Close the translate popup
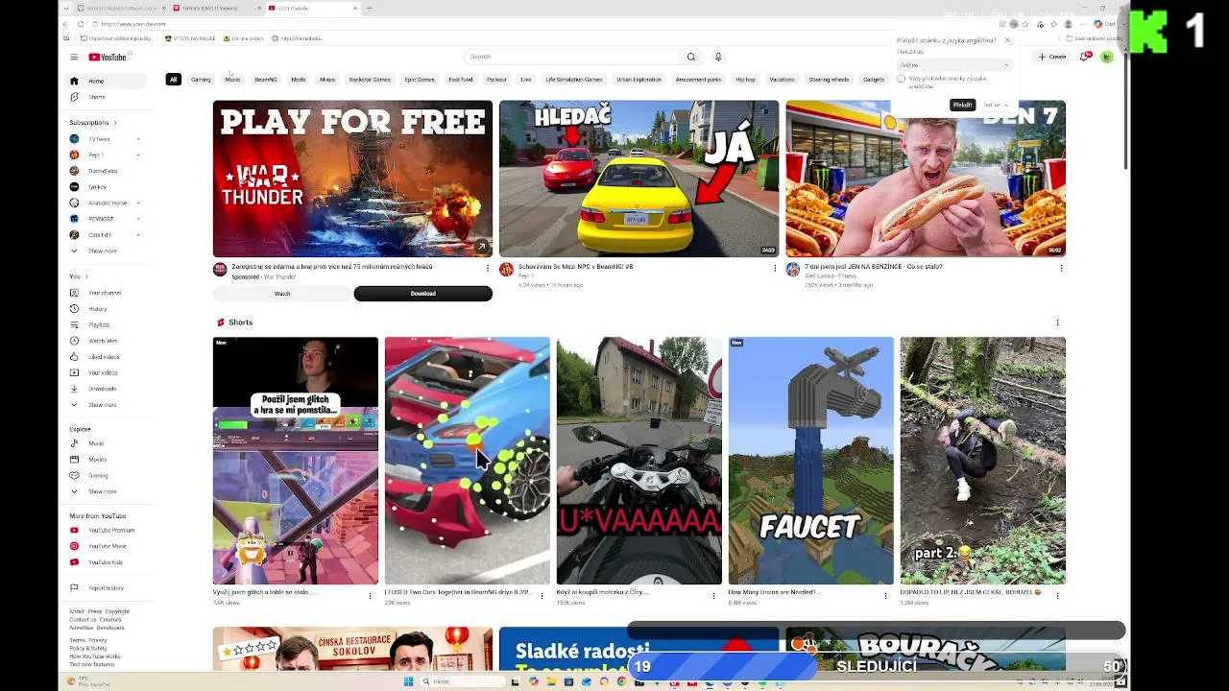 pos(1007,40)
